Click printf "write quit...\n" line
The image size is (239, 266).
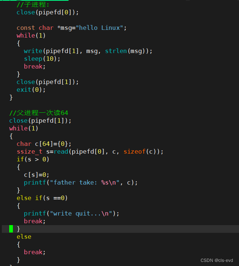coord(71,214)
